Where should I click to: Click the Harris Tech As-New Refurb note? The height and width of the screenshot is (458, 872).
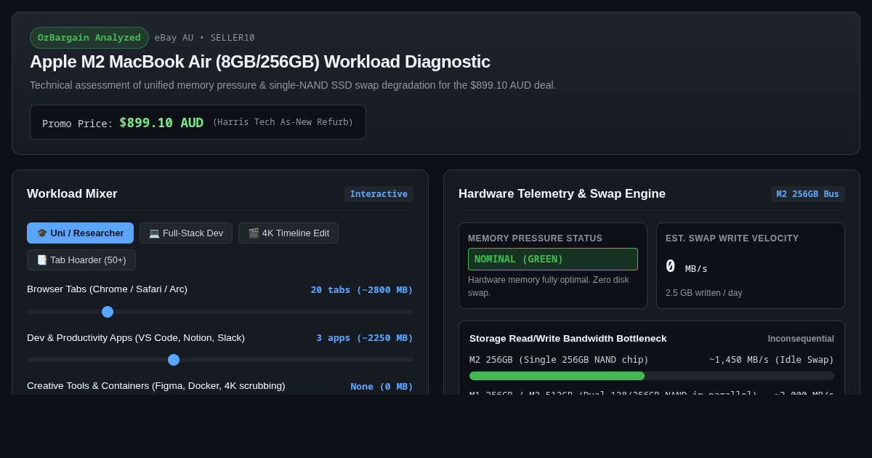click(x=283, y=122)
